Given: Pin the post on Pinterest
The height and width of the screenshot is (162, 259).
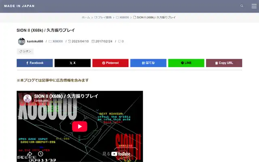Looking at the screenshot, I should tap(110, 63).
